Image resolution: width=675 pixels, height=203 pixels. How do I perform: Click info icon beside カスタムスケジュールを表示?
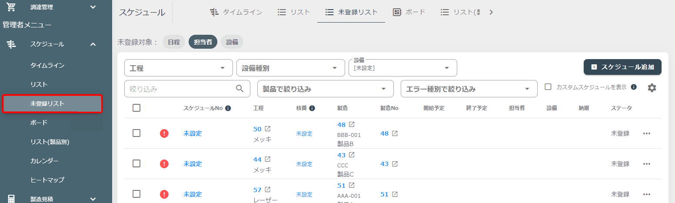click(x=634, y=87)
